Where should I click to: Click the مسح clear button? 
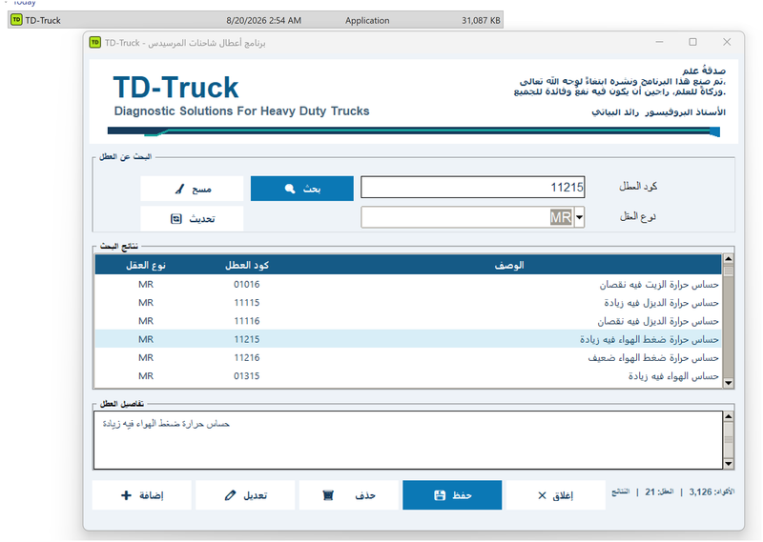click(192, 189)
